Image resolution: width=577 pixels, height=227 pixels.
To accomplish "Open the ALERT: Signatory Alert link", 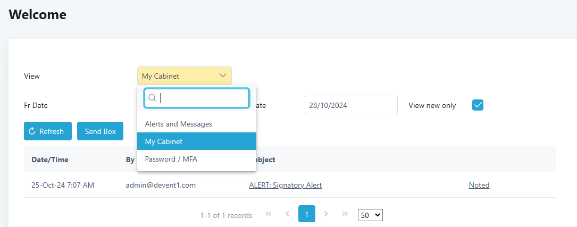I will (x=285, y=185).
